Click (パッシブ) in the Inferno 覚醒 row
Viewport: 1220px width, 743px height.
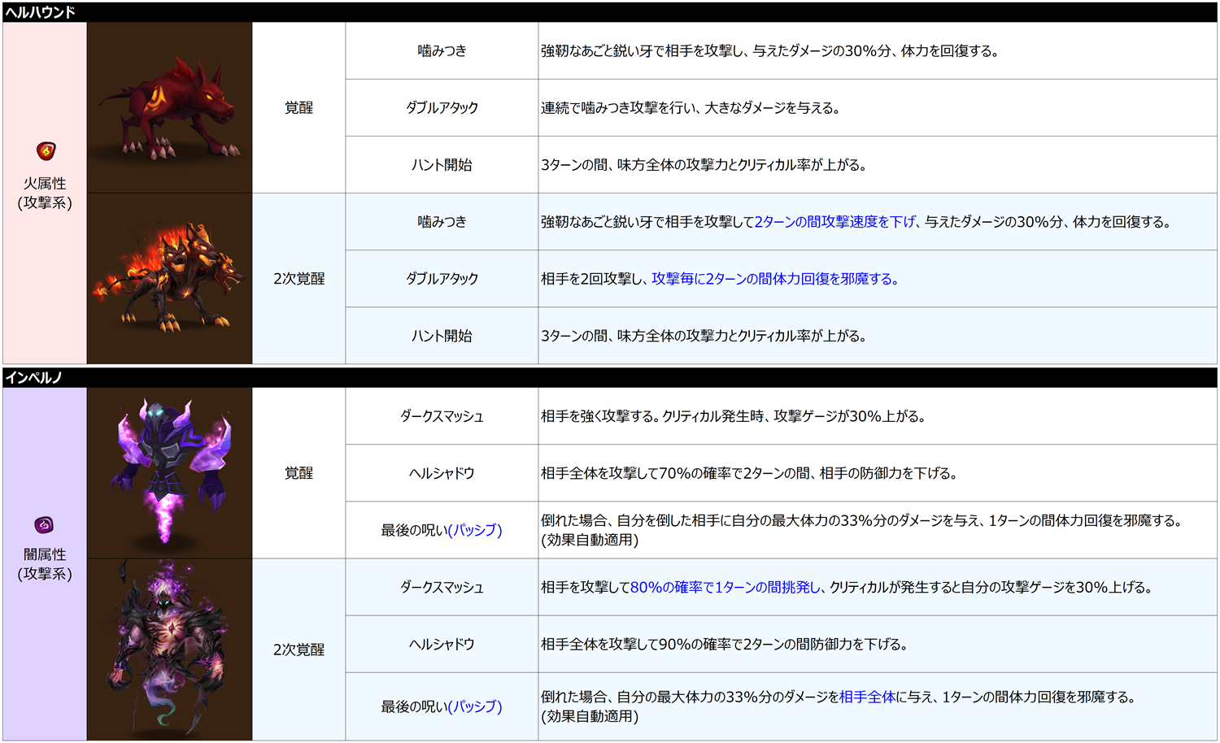click(x=475, y=530)
